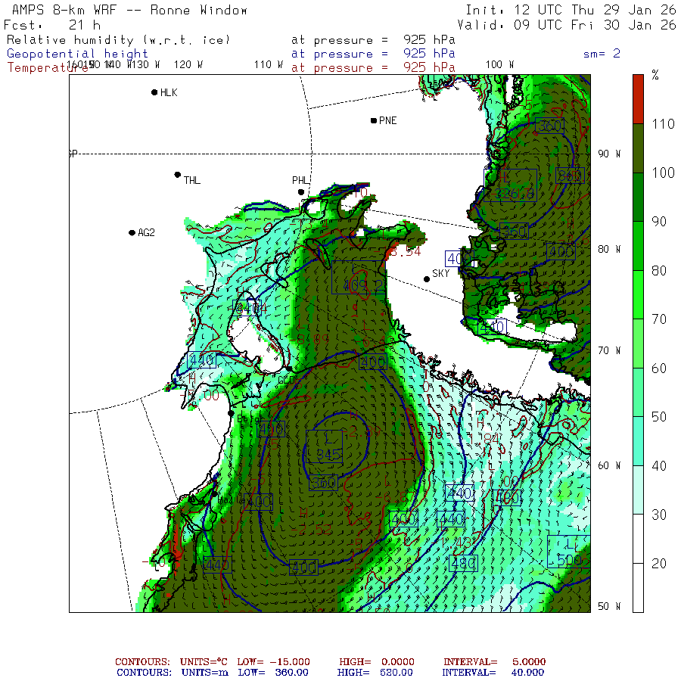The height and width of the screenshot is (681, 681).
Task: Select the green 80–90 colorbar segment
Action: tap(638, 246)
